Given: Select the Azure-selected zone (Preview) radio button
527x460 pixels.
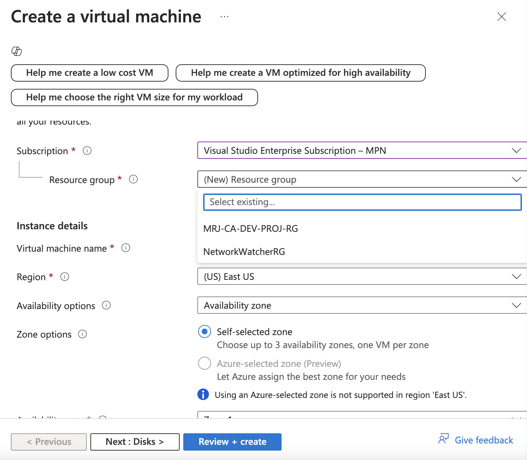Looking at the screenshot, I should 205,363.
